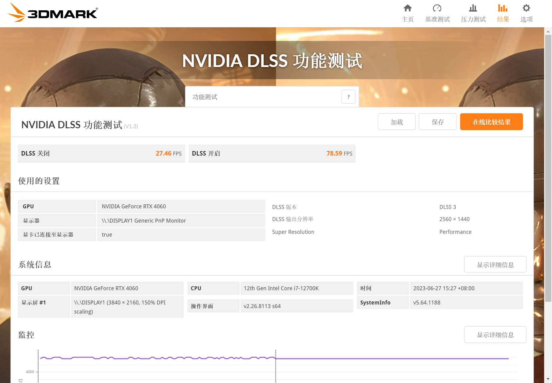Select the DLSS 开启 score tile
This screenshot has width=552, height=383.
[x=272, y=153]
